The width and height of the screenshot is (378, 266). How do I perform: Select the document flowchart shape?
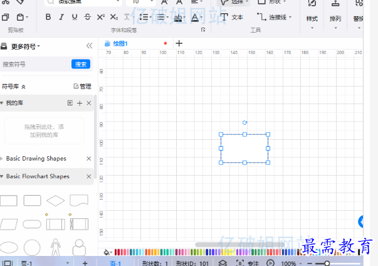(79, 201)
